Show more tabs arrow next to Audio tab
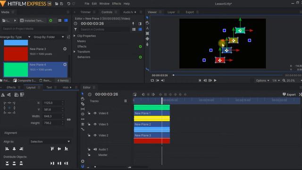 coord(135,12)
